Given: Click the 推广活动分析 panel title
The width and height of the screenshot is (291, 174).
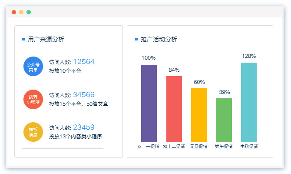Looking at the screenshot, I should 159,39.
